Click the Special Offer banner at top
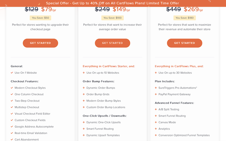226x141 pixels. click(x=113, y=3)
